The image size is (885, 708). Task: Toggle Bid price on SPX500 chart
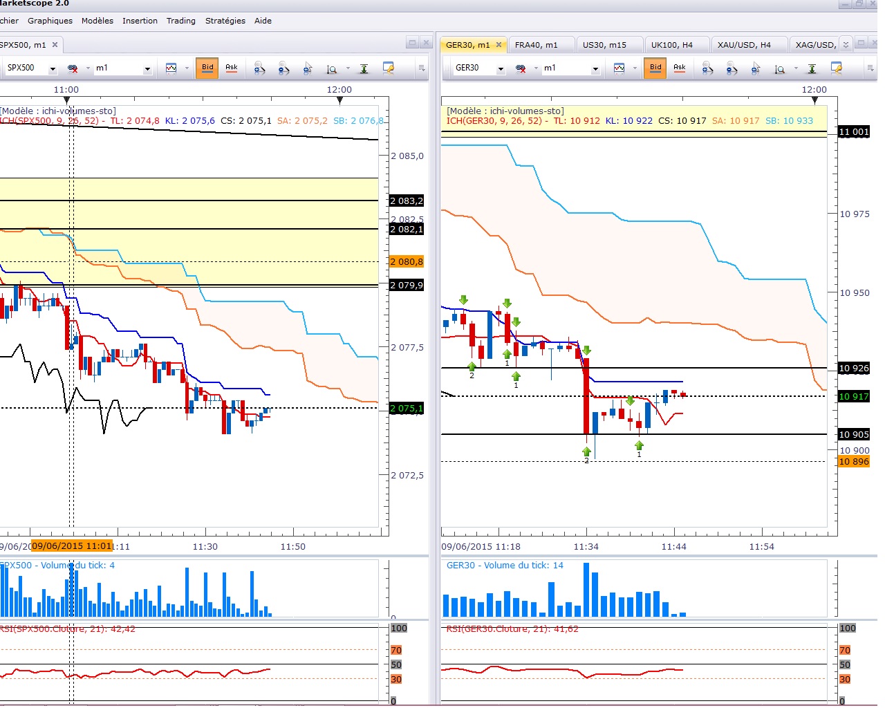[x=207, y=68]
